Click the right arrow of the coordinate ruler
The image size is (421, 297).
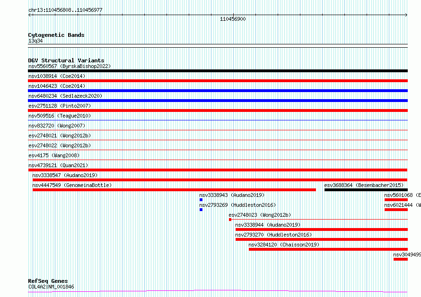tap(406, 15)
